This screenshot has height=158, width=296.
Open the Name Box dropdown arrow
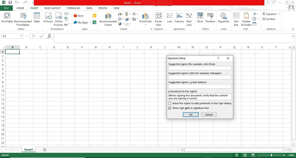(x=21, y=36)
